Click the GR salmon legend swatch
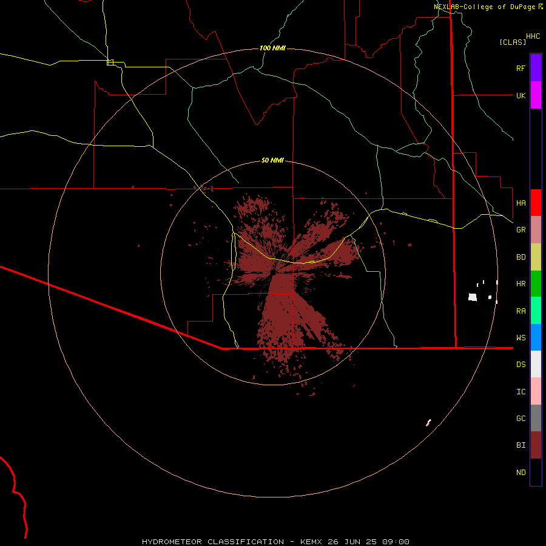Viewport: 546px width, 546px height. point(536,230)
